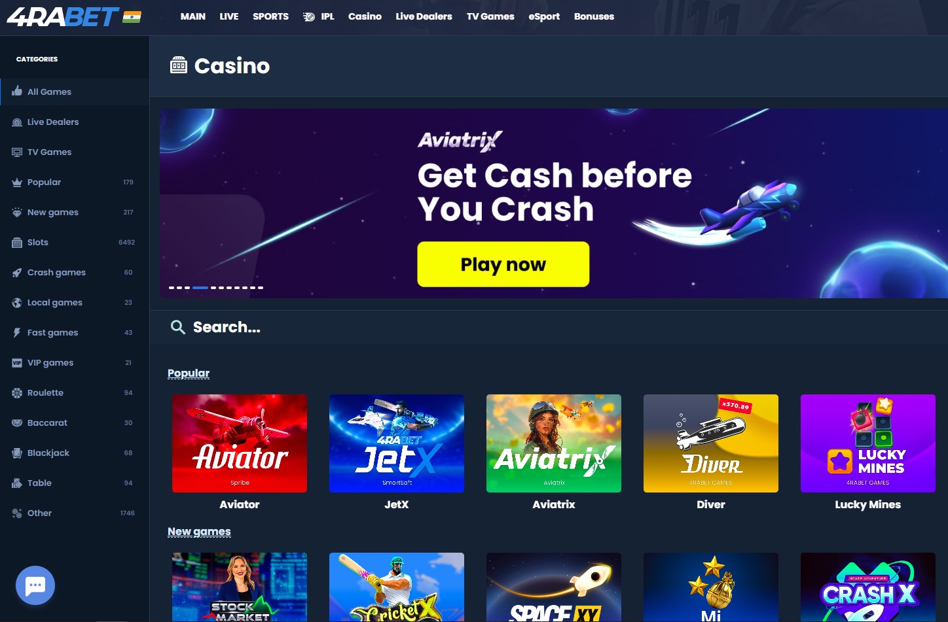This screenshot has width=948, height=622.
Task: Select the Slots machine icon in sidebar
Action: [17, 243]
